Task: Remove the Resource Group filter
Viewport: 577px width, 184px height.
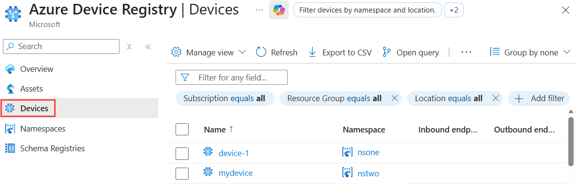Action: [x=394, y=98]
